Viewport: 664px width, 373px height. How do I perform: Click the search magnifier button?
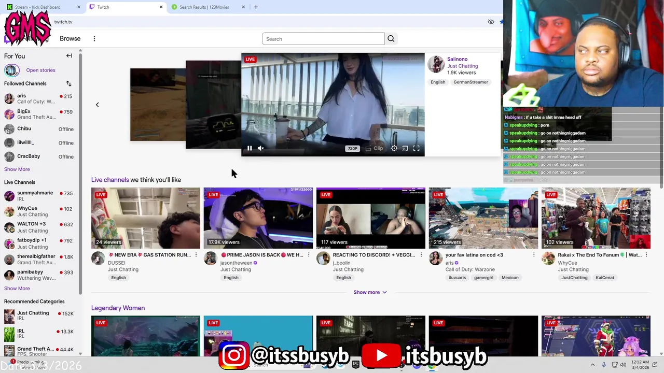[391, 39]
